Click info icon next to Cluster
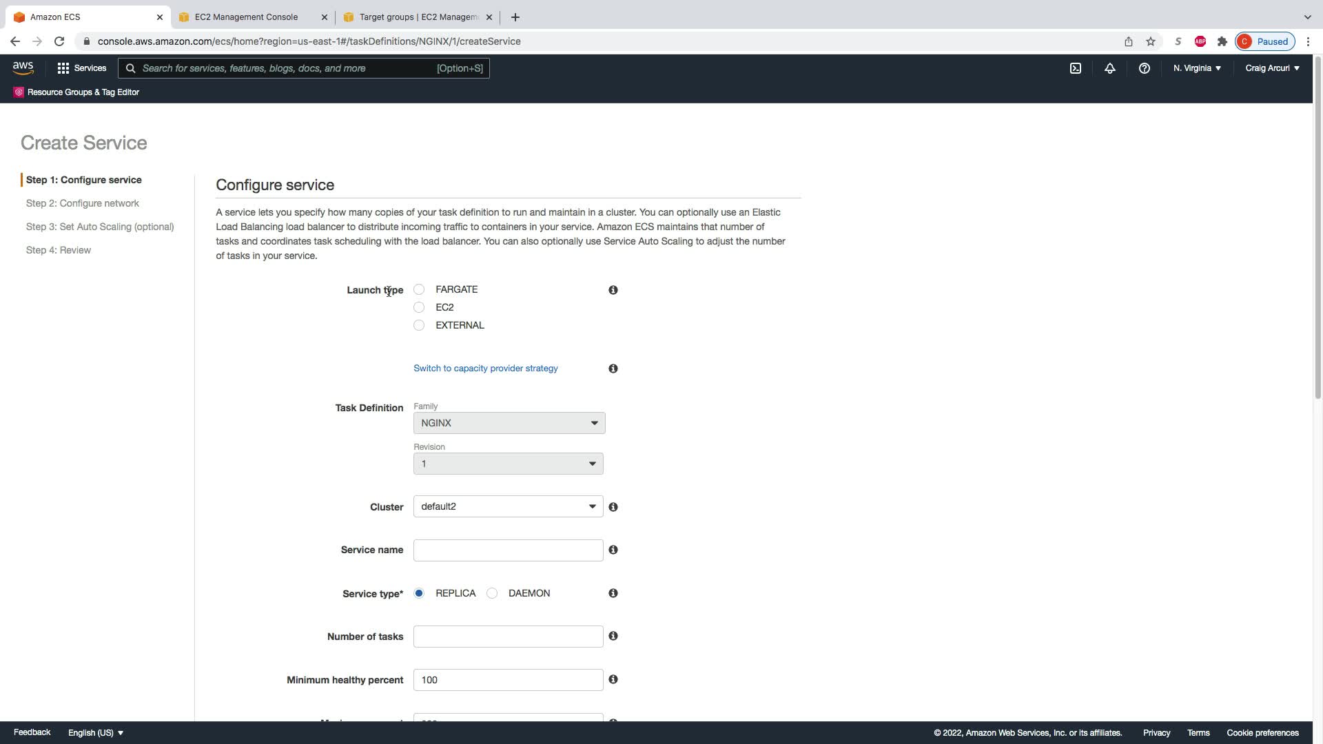The image size is (1323, 744). pyautogui.click(x=613, y=507)
